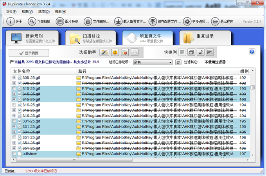This screenshot has width=266, height=176.
Task: Tick the checkbox for adfshow
Action: click(x=14, y=154)
